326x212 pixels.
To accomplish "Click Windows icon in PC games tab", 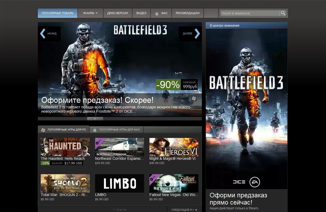I will click(43, 130).
